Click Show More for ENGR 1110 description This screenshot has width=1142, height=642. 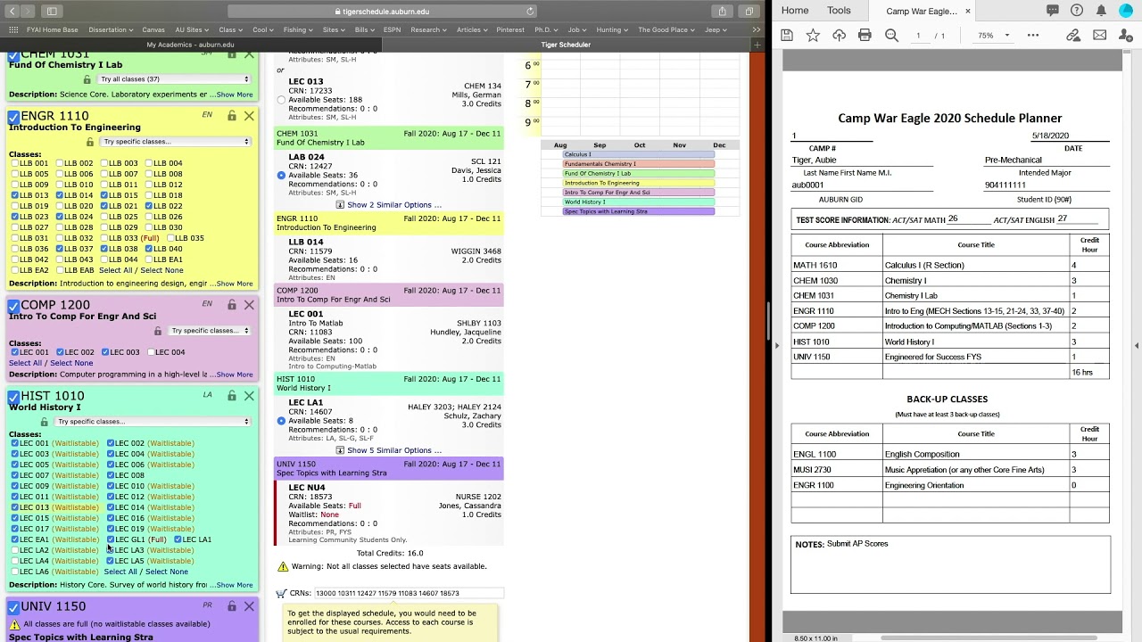click(x=234, y=284)
